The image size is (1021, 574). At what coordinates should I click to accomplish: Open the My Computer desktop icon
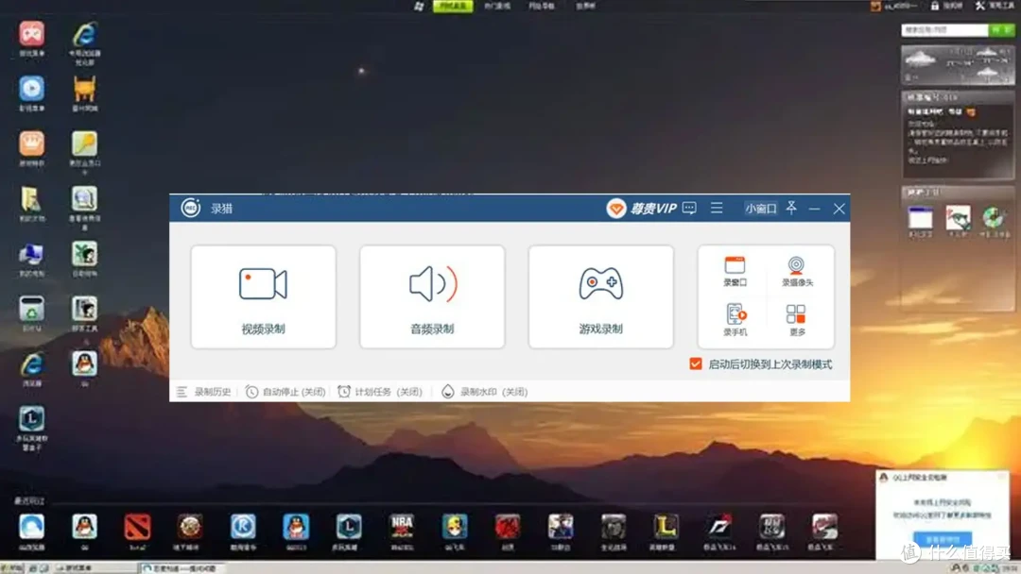coord(31,254)
